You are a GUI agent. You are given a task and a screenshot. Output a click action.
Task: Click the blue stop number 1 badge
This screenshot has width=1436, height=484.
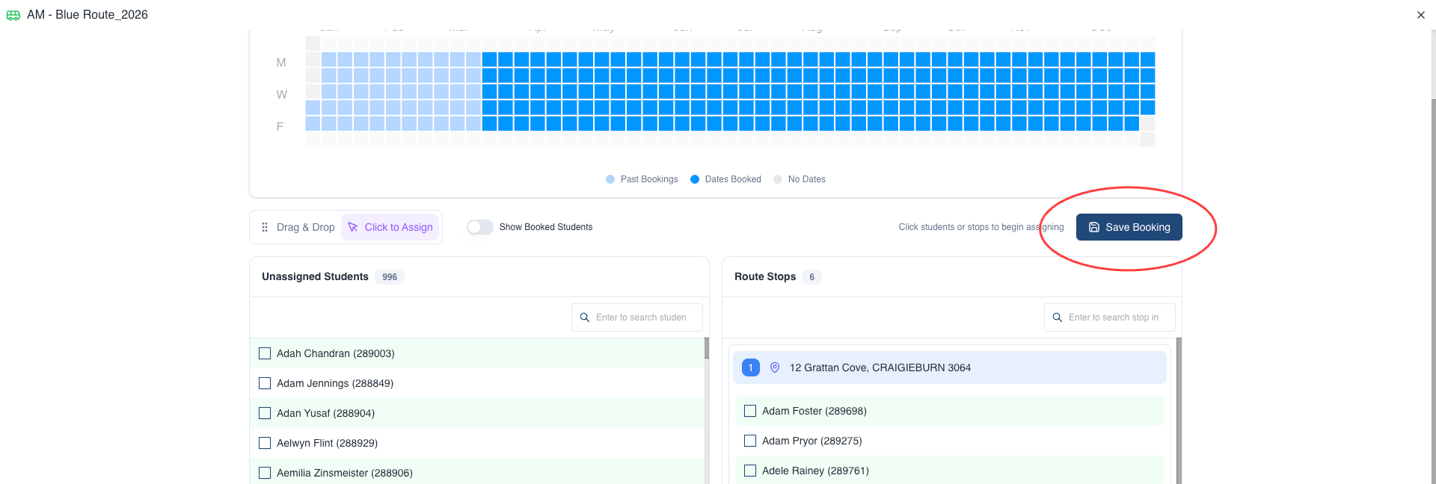coord(751,367)
